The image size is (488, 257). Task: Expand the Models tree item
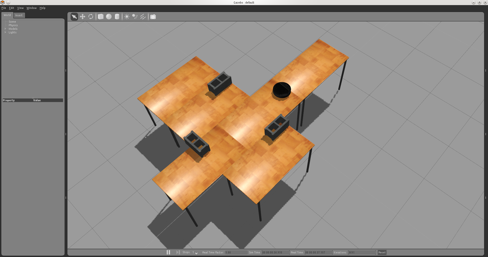click(x=5, y=29)
